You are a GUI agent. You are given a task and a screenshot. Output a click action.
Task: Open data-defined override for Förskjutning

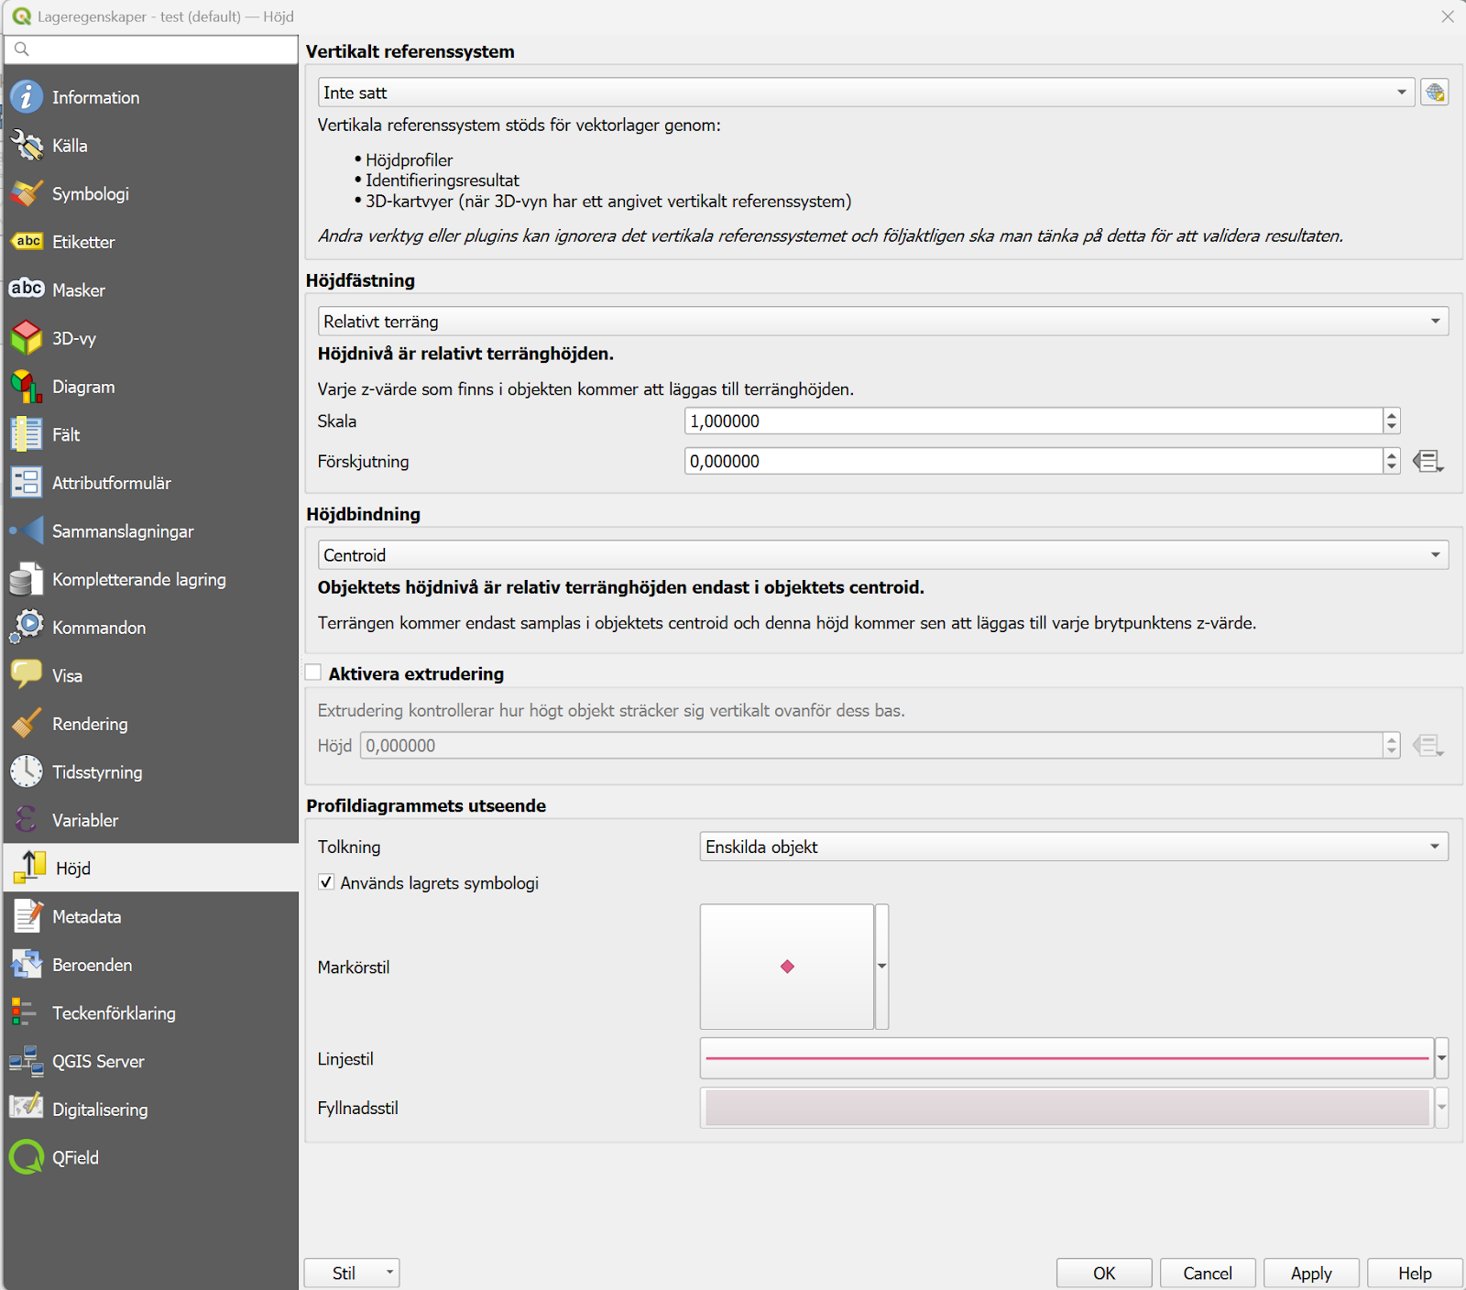[x=1428, y=461]
